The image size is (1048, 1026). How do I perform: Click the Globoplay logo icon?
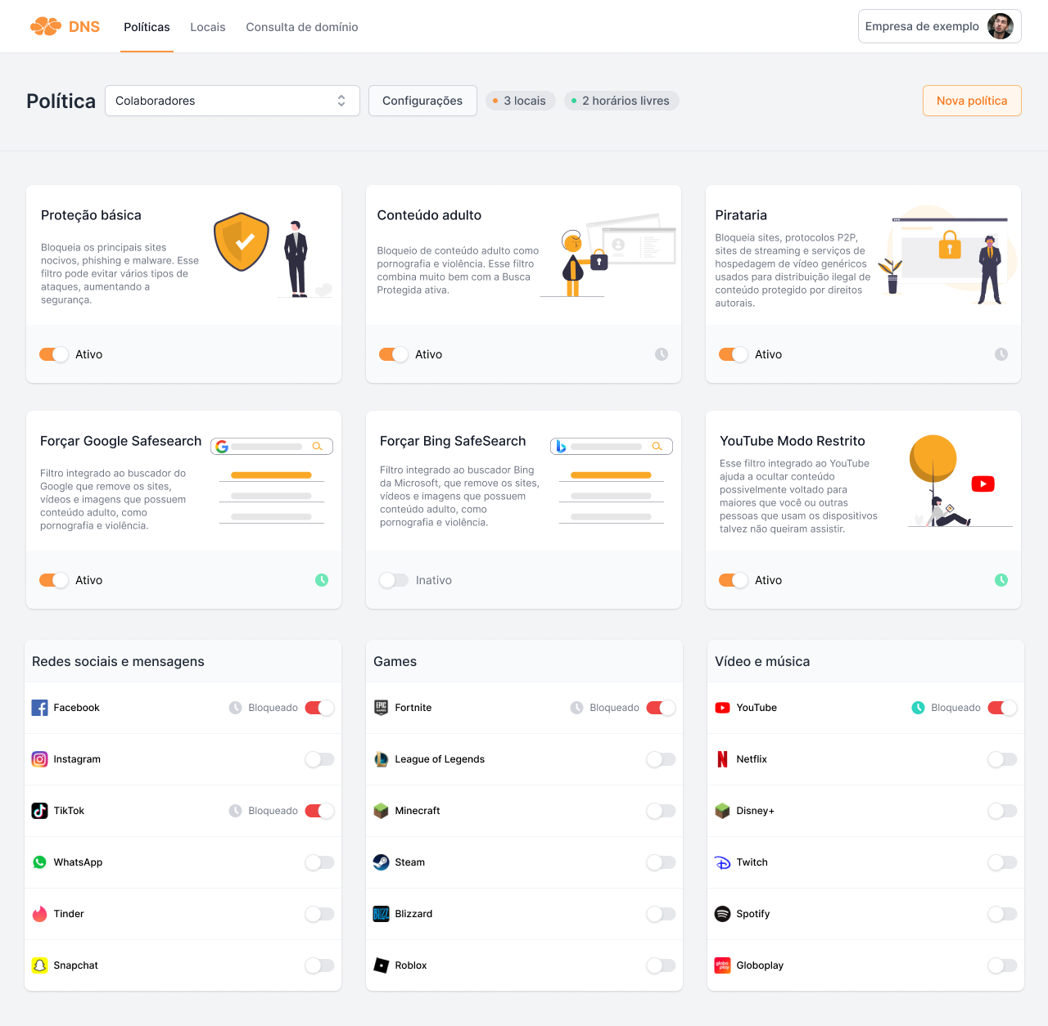point(722,965)
